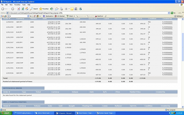The image size is (184, 115).
Task: Stop page loading with red X icon
Action: (19, 9)
